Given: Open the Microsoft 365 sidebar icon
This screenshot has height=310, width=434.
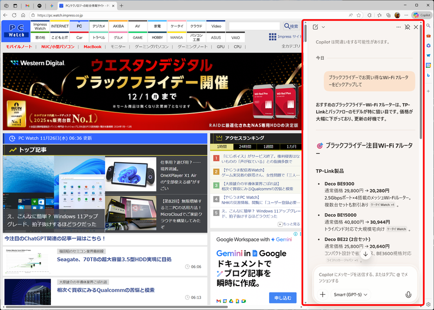Looking at the screenshot, I should coord(429,46).
